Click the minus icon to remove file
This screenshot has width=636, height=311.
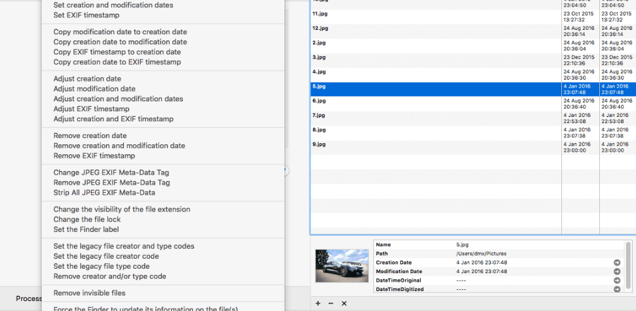pyautogui.click(x=330, y=304)
